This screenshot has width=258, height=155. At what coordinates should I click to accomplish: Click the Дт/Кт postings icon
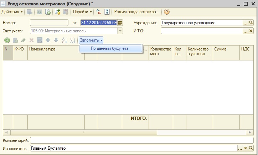pyautogui.click(x=99, y=12)
